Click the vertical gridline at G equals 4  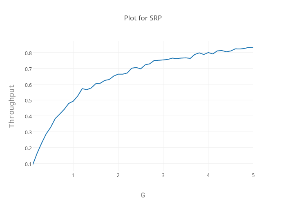point(208,122)
